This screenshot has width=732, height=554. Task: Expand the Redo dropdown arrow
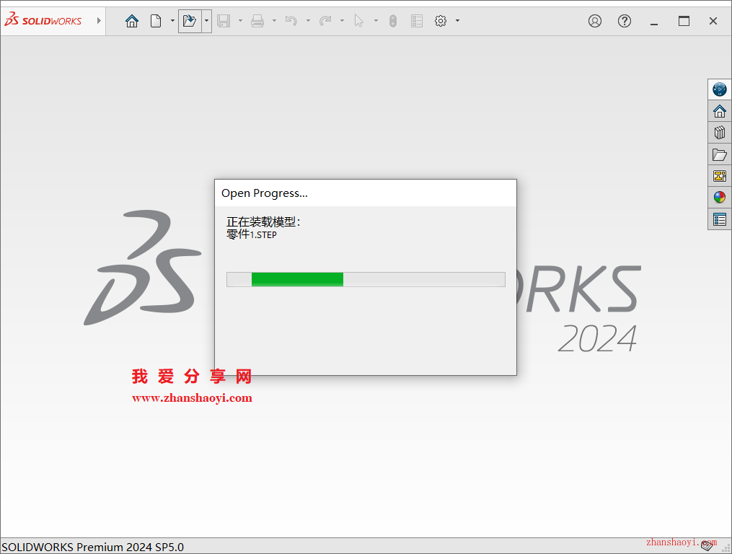pyautogui.click(x=342, y=20)
